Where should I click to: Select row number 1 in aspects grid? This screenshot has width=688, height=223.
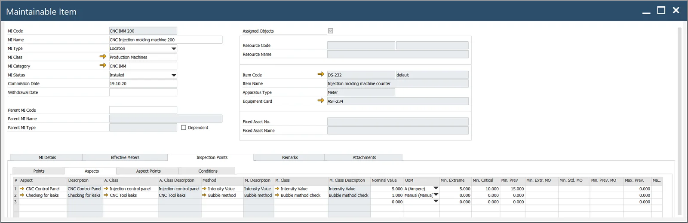16,189
